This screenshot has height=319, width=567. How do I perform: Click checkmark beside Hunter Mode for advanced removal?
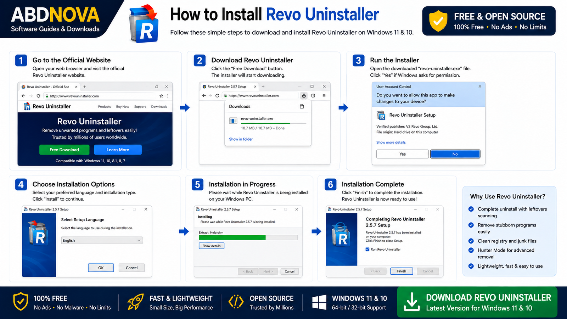[471, 250]
